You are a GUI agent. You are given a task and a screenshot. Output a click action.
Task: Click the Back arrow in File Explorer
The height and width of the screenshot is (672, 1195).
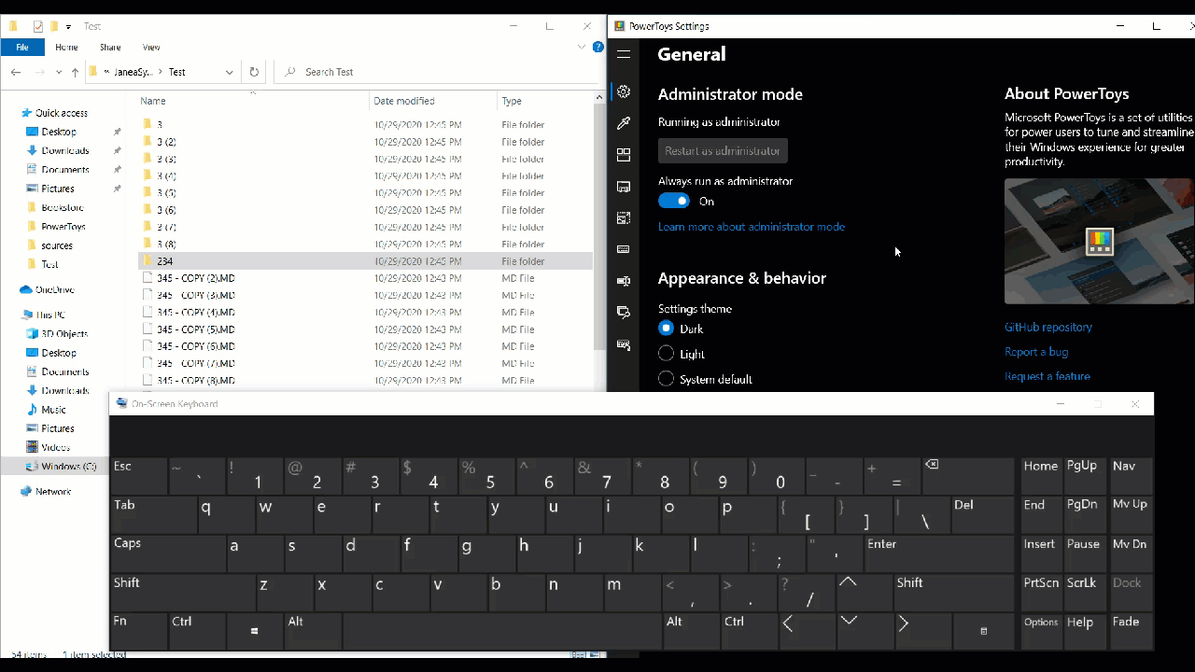[16, 72]
